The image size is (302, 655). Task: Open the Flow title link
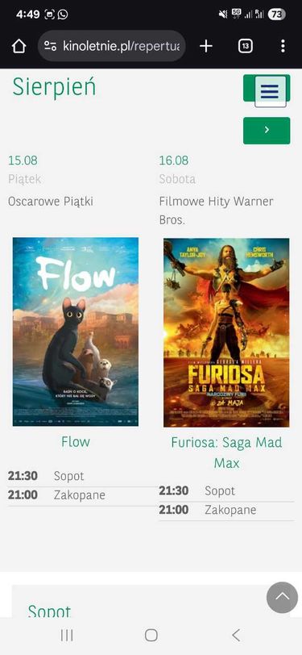point(76,442)
